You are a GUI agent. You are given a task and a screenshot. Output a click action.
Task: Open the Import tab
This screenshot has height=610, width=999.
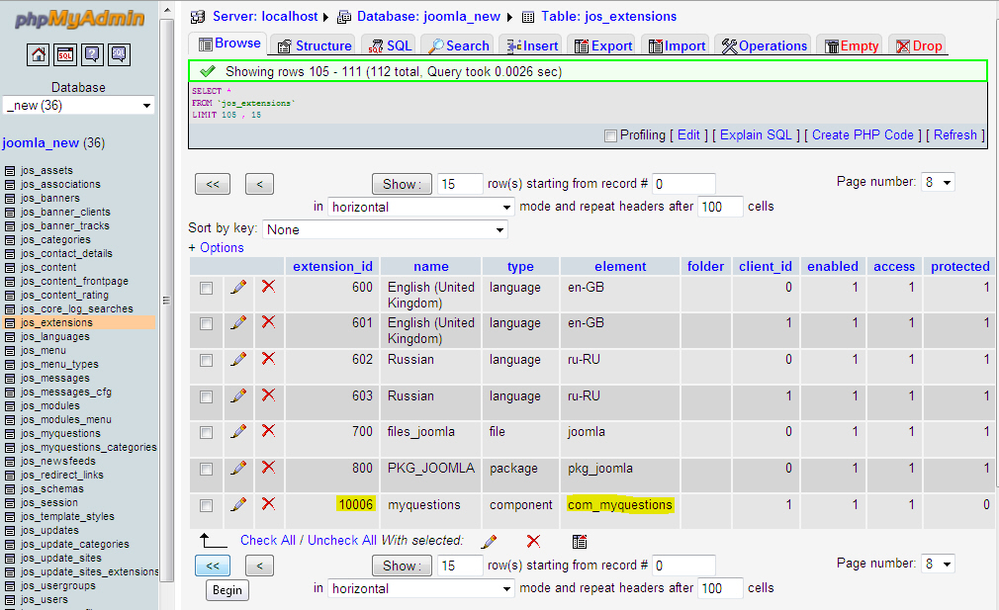click(677, 45)
